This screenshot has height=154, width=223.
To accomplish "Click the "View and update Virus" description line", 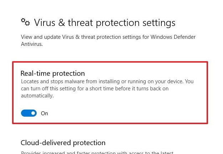I will point(108,37).
